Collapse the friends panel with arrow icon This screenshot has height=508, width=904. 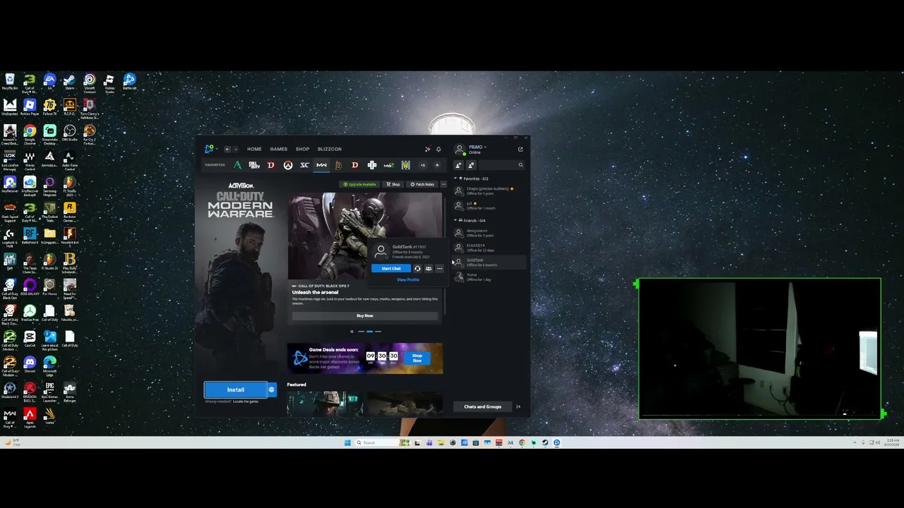518,406
